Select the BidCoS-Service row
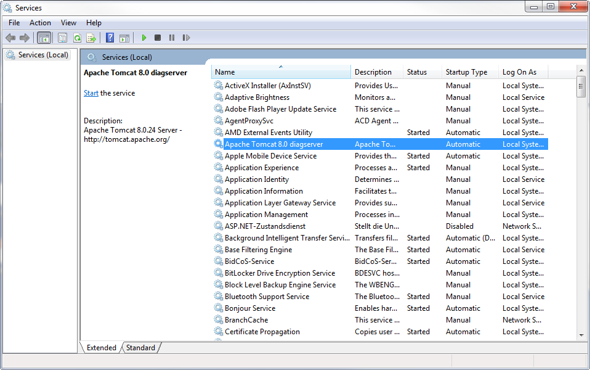Image resolution: width=590 pixels, height=370 pixels. [380, 261]
